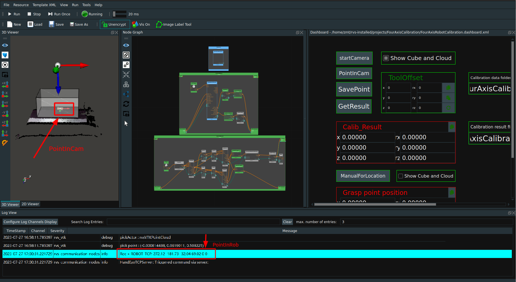Clear the log search
Viewport: 516px width, 282px height.
287,222
